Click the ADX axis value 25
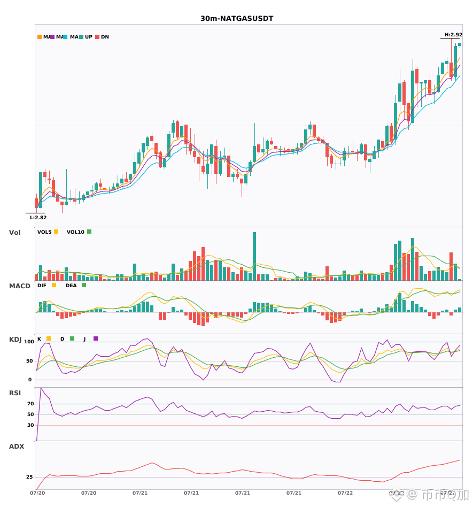The height and width of the screenshot is (508, 473). 29,477
